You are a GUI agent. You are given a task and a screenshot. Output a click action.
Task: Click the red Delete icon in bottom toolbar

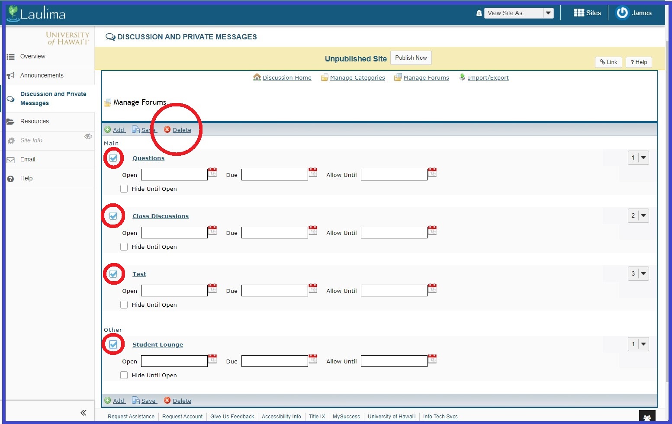pos(167,401)
